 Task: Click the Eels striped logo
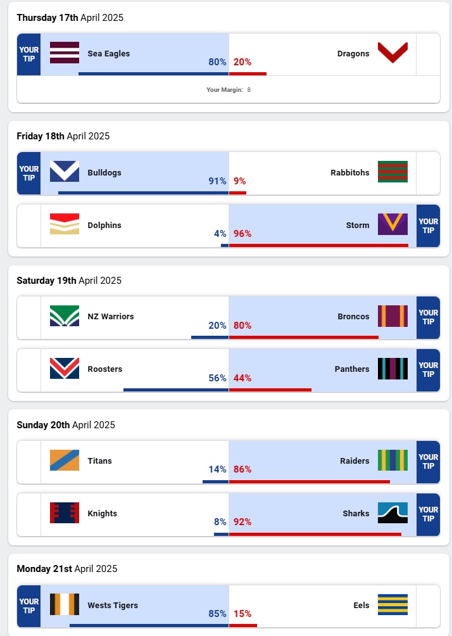[392, 605]
